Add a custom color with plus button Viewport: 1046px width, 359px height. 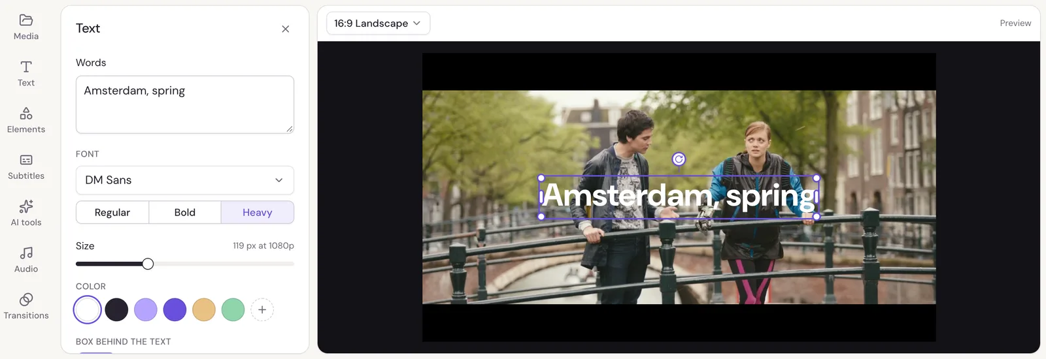coord(262,309)
